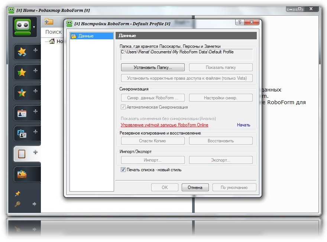Open Настройки синхр. button
Screen dimensions: 327x242
pos(221,98)
